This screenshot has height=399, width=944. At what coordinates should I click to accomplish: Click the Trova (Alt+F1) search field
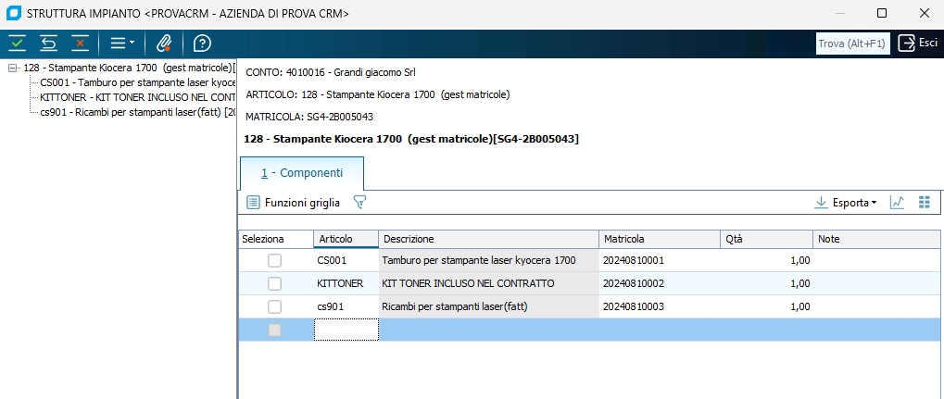(852, 44)
